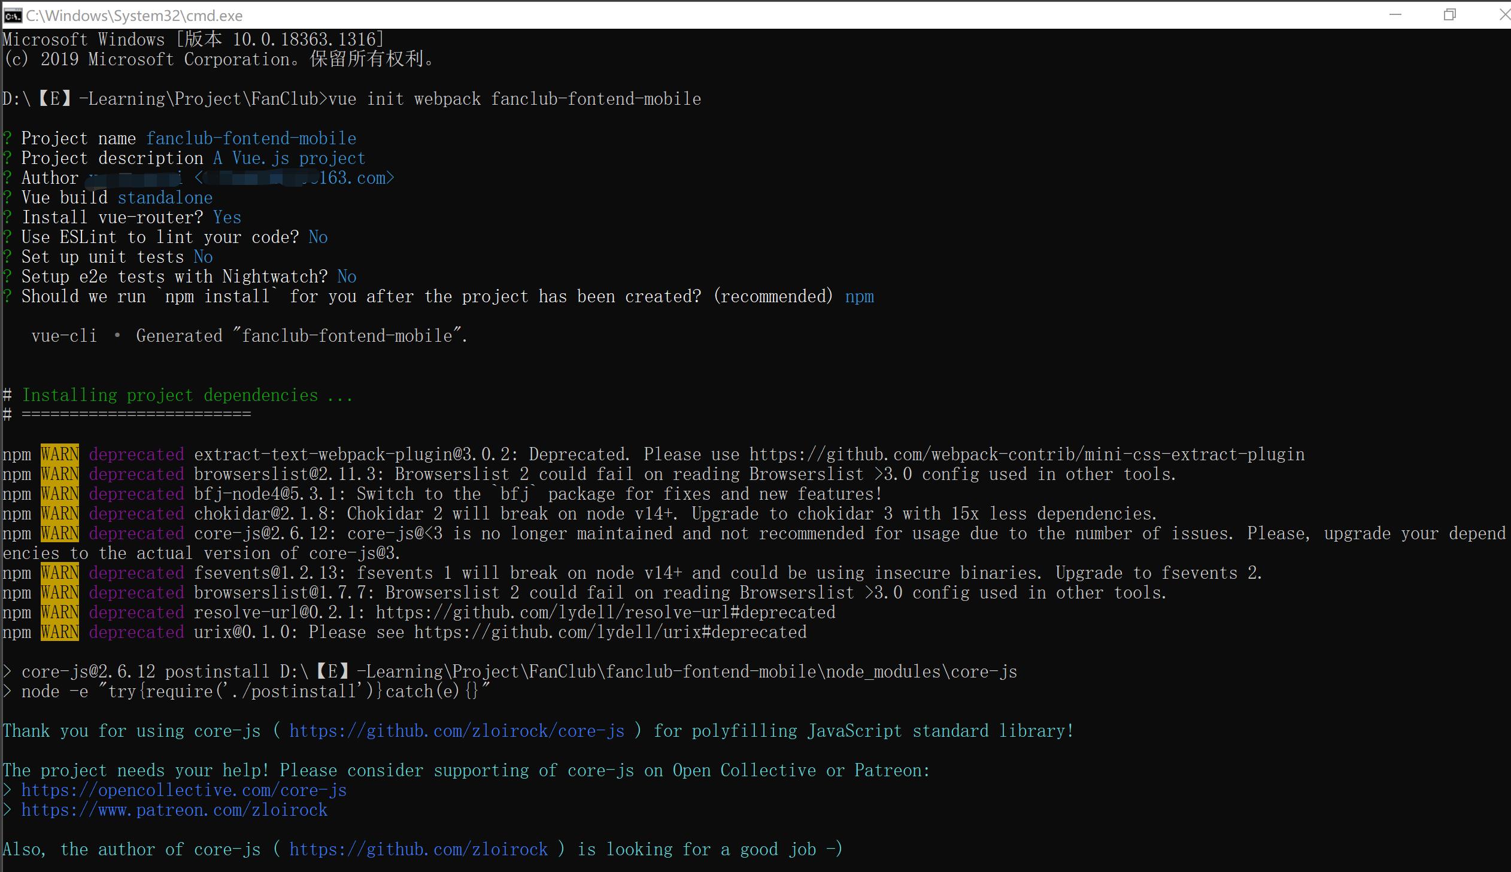Click the github.com/zloirock author URL
Image resolution: width=1511 pixels, height=872 pixels.
tap(418, 850)
